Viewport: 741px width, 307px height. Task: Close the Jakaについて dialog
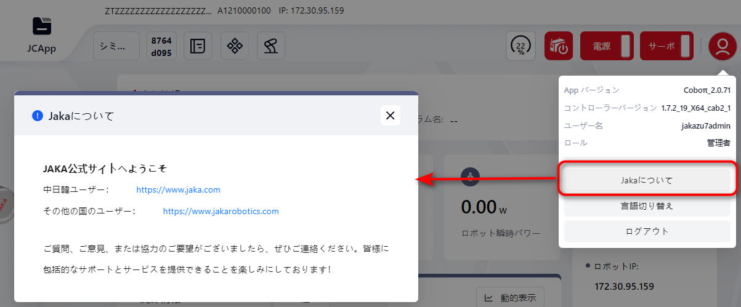390,115
